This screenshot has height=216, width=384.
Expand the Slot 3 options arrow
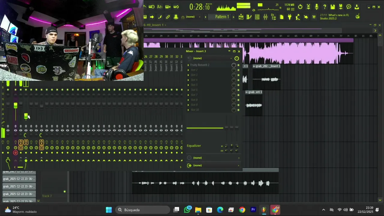tap(188, 75)
